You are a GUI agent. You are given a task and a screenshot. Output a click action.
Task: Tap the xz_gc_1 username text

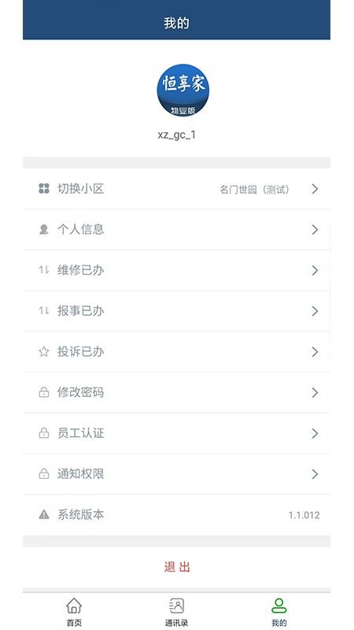[176, 135]
